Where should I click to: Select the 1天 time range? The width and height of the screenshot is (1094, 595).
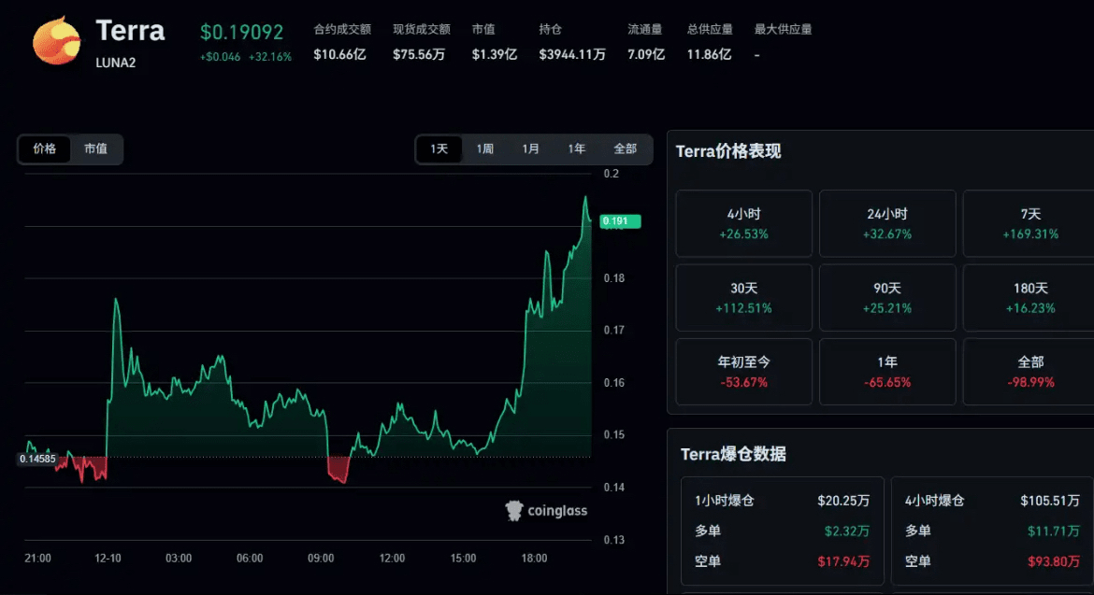coord(439,149)
